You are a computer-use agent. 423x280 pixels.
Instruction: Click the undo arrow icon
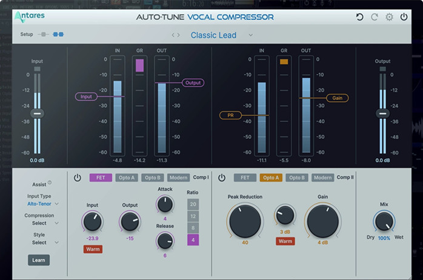pyautogui.click(x=359, y=17)
